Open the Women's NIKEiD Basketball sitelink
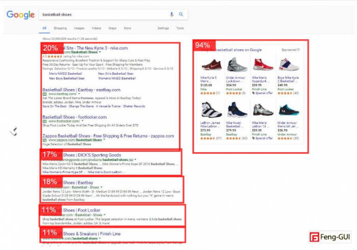Viewport: 357px width, 250px height. click(x=117, y=78)
